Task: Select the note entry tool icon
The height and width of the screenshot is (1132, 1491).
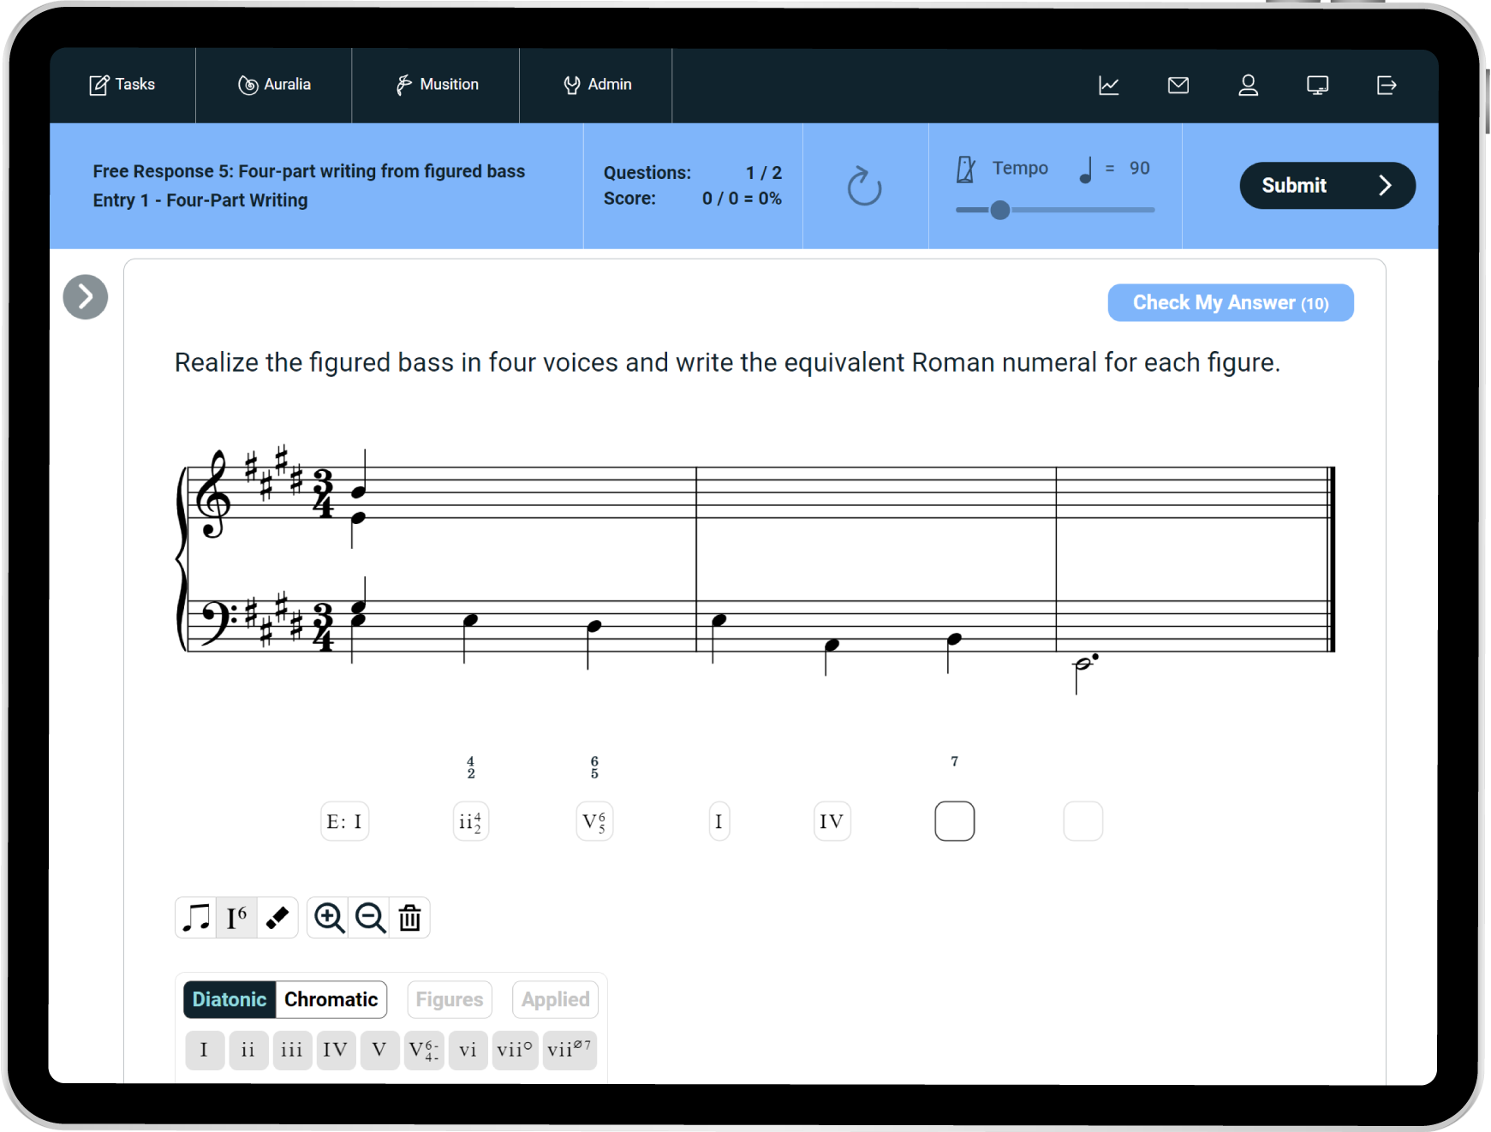Action: point(196,918)
